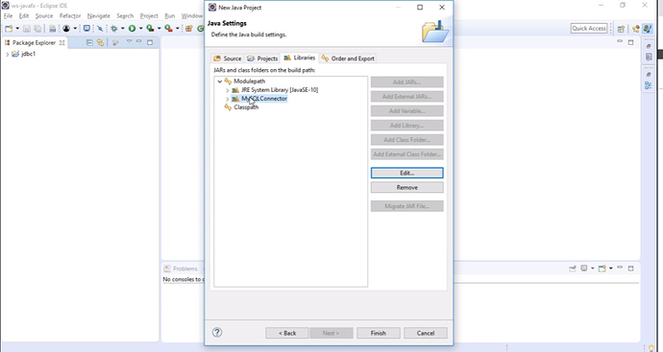Click Collapse All in Package Explorer

pos(89,42)
